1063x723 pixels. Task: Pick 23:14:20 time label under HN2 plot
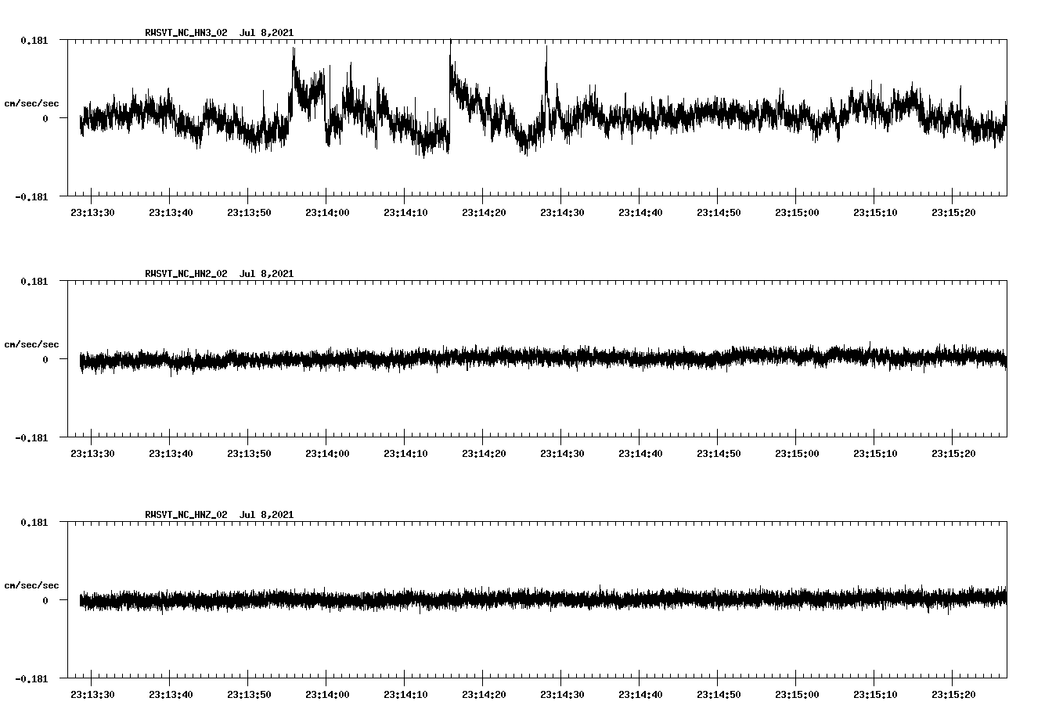[x=484, y=454]
